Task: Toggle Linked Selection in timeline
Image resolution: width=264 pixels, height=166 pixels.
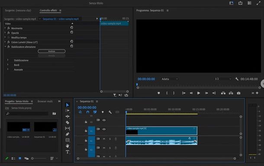Action: pyautogui.click(x=95, y=112)
